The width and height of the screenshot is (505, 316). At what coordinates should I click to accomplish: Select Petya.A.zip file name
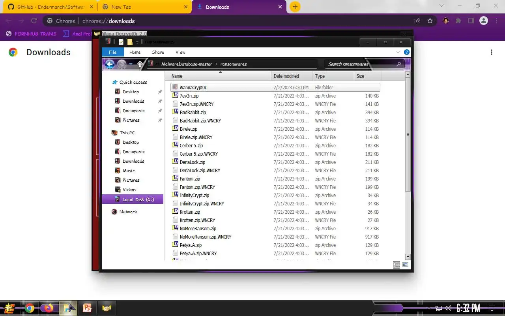pyautogui.click(x=191, y=245)
